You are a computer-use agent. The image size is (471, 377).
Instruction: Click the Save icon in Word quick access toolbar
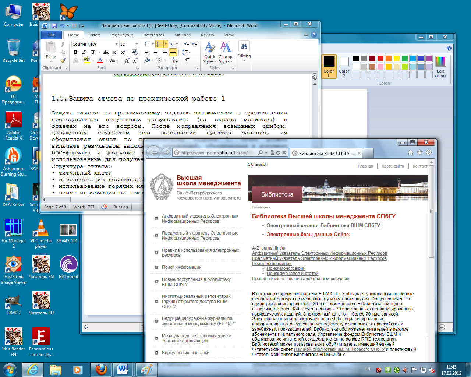point(54,26)
